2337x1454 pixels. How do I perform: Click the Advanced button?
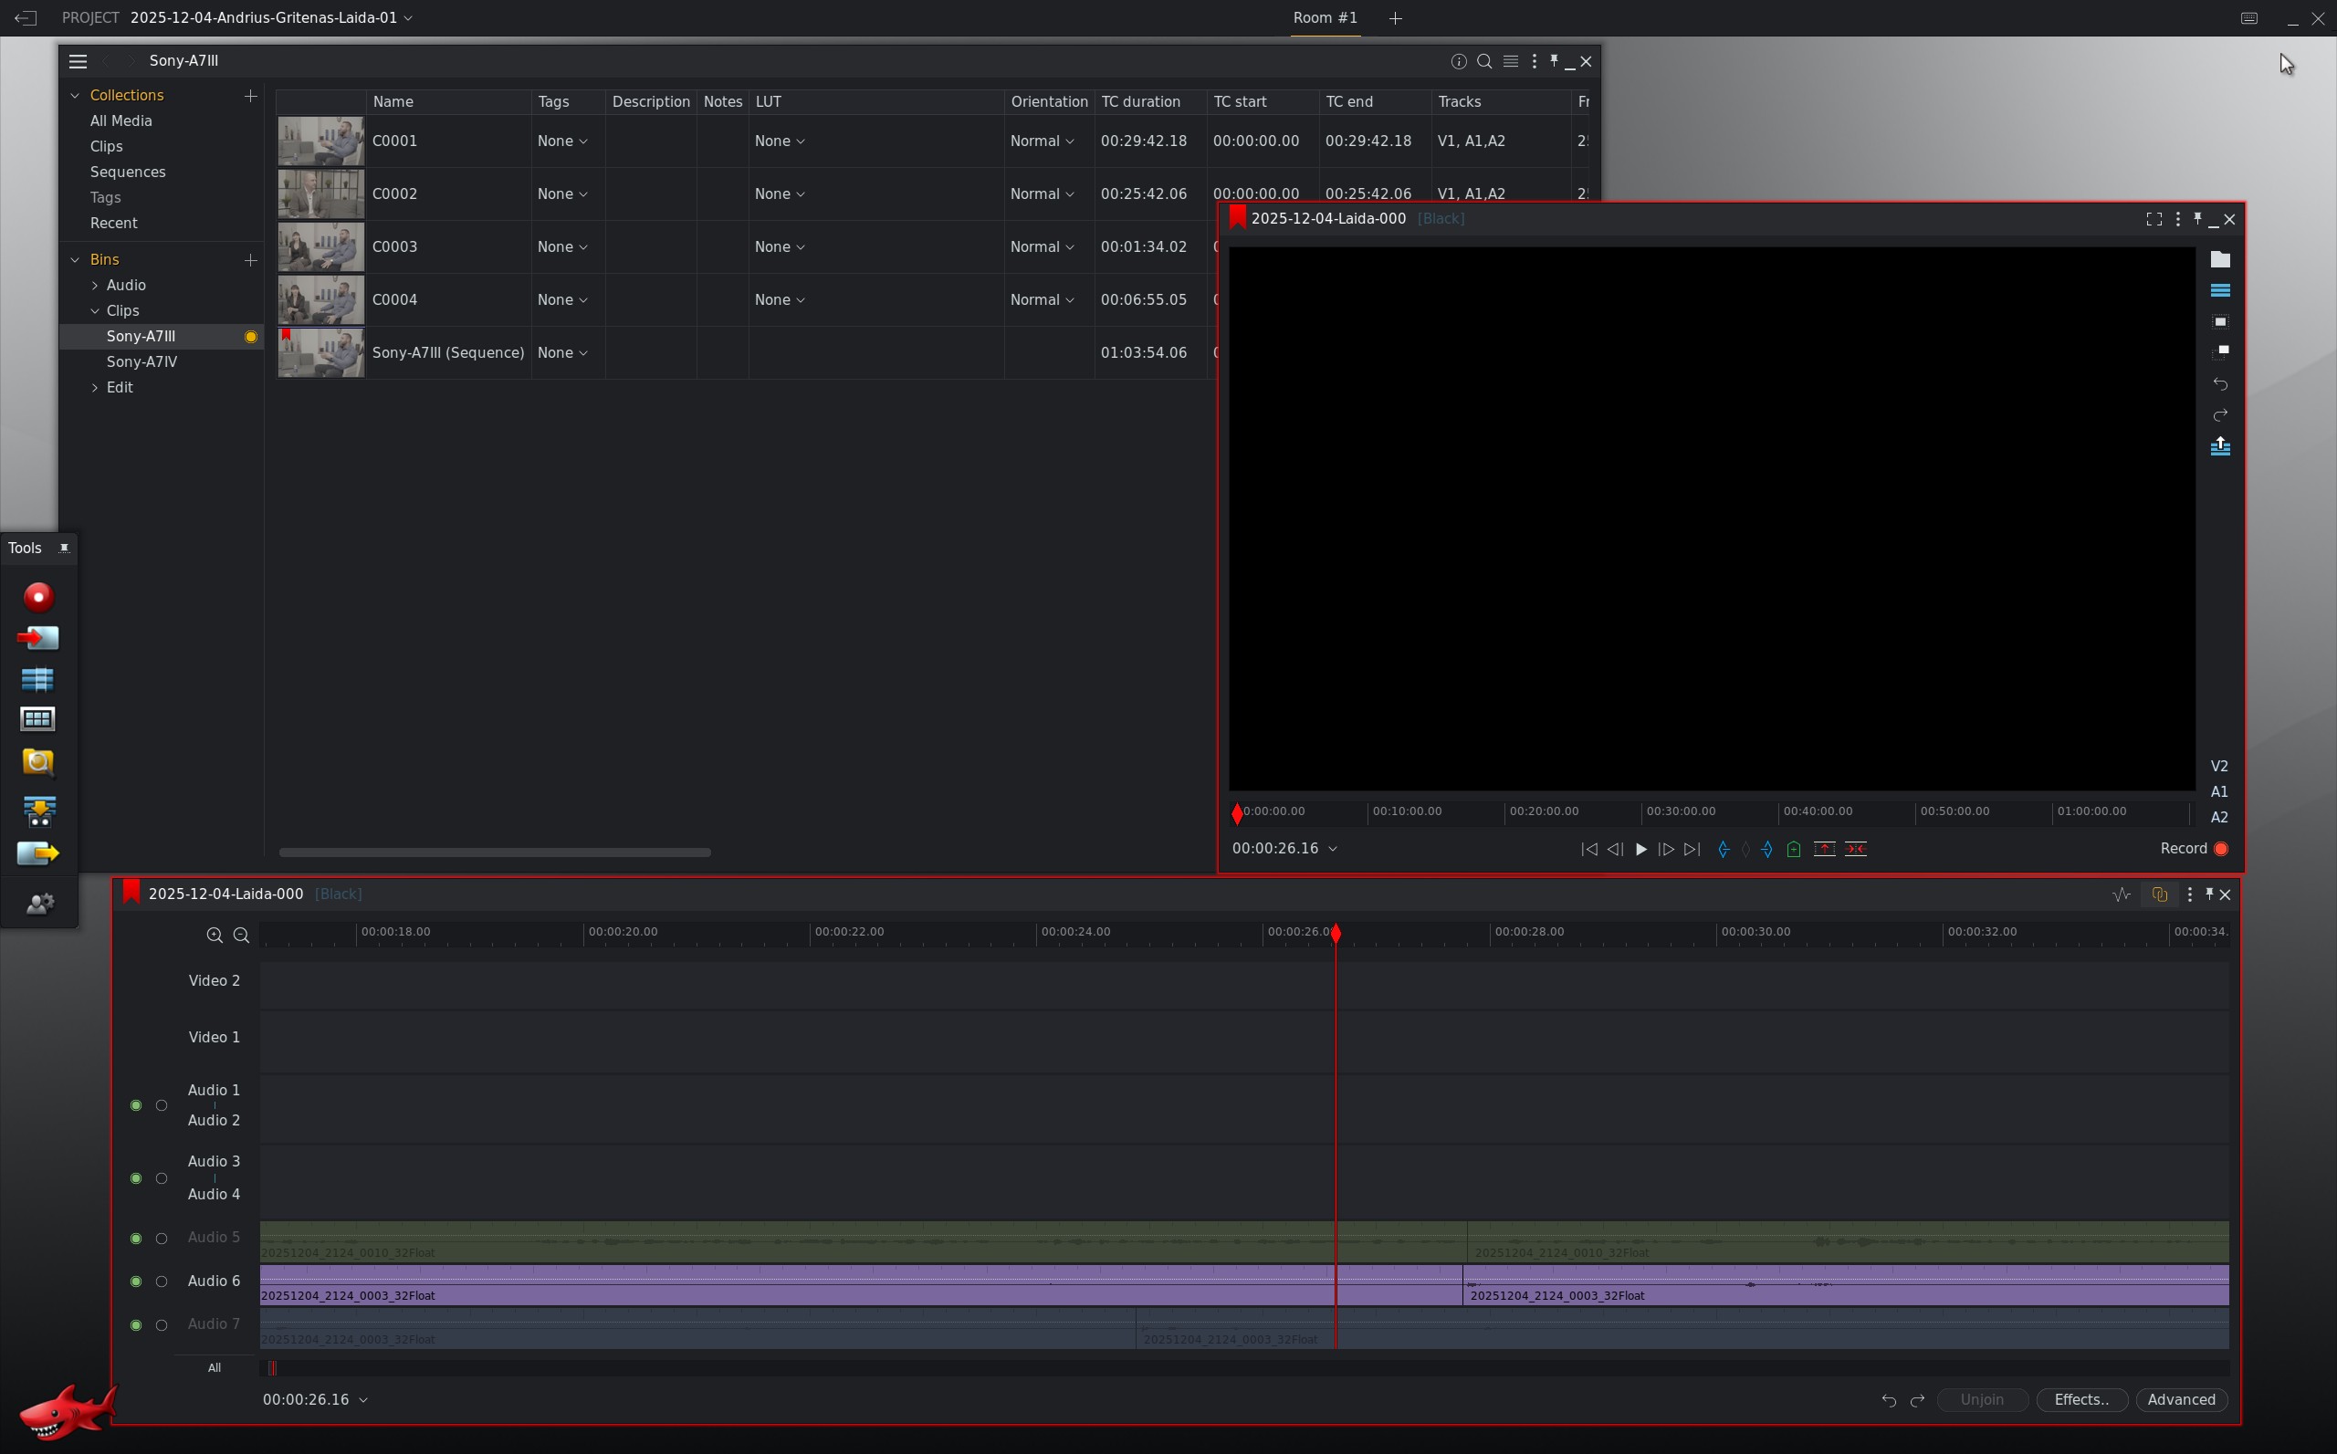pos(2181,1400)
